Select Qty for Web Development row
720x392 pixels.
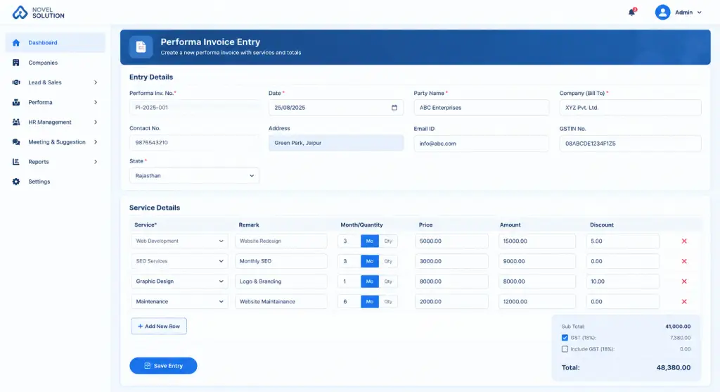[388, 241]
